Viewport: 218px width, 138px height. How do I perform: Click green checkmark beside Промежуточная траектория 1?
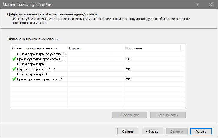(14, 59)
